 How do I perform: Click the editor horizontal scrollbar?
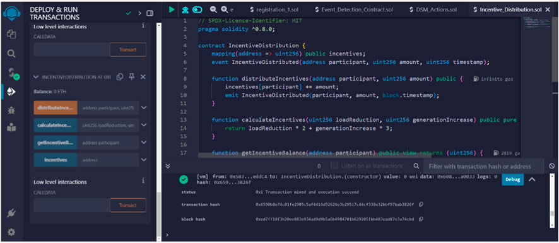point(315,155)
